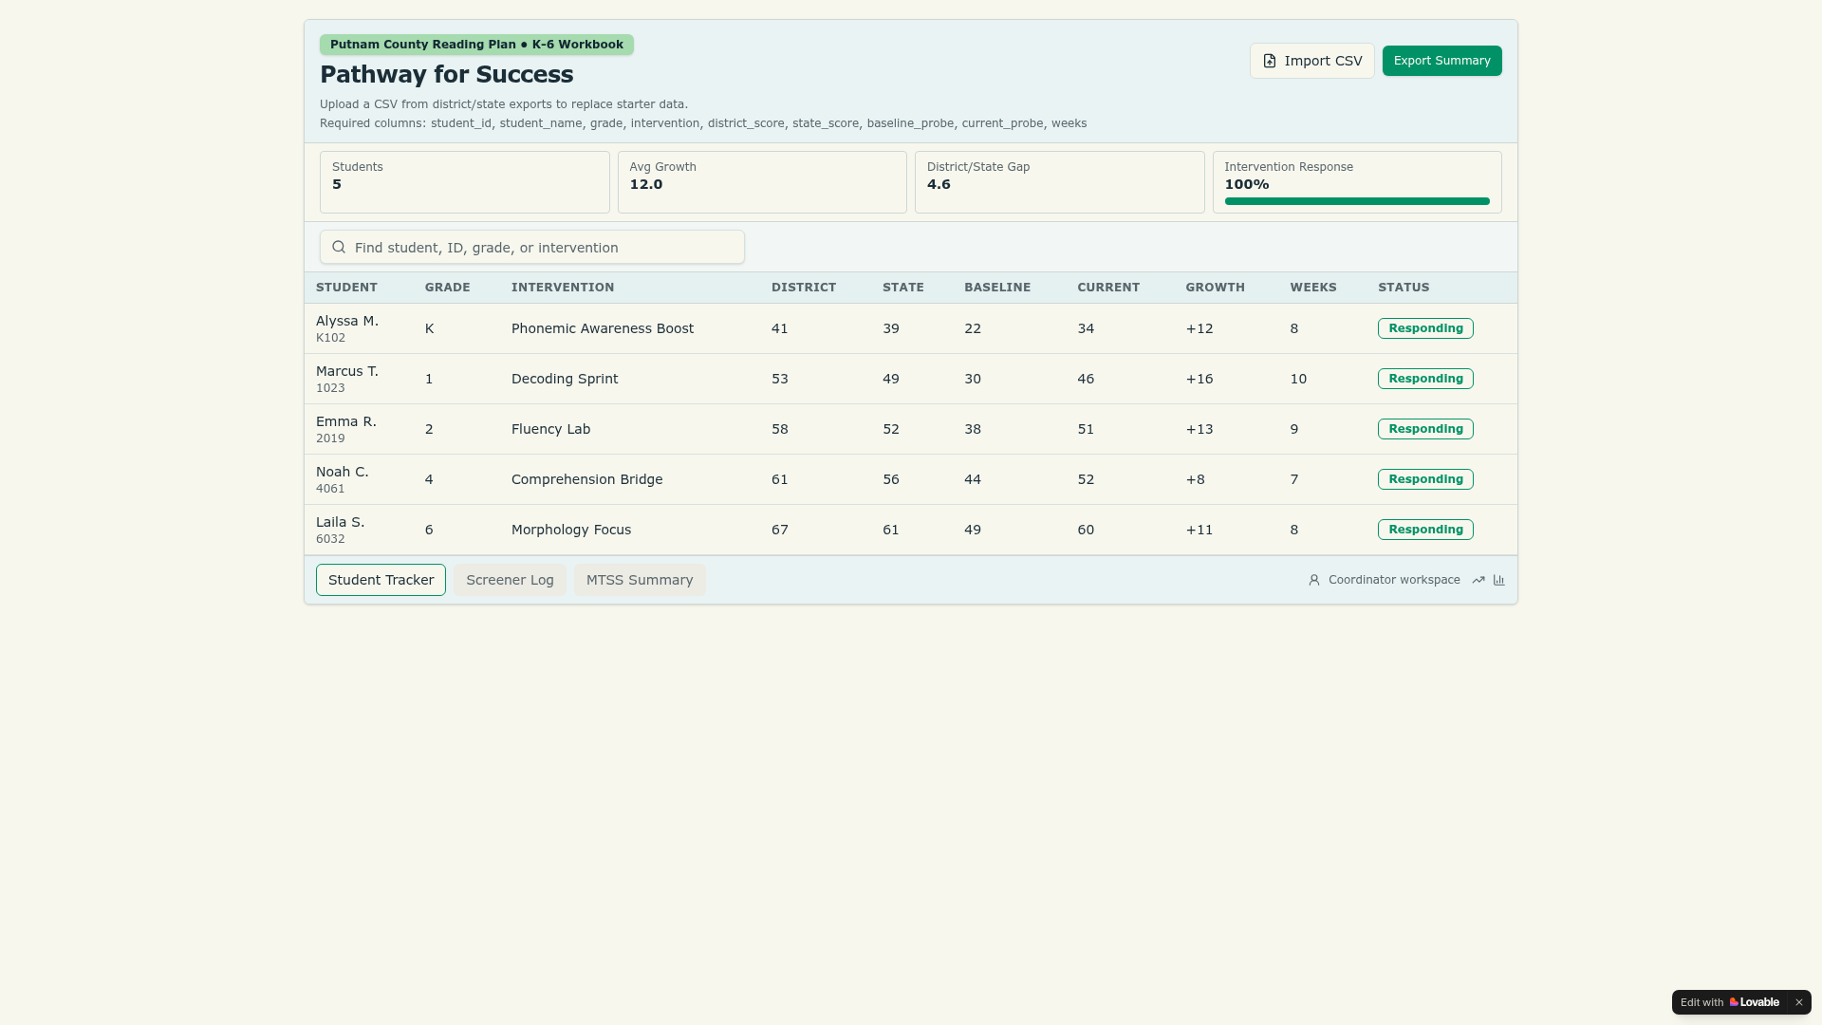Screen dimensions: 1822x1025
Task: Open Edit with Lovable link
Action: 1730,1002
